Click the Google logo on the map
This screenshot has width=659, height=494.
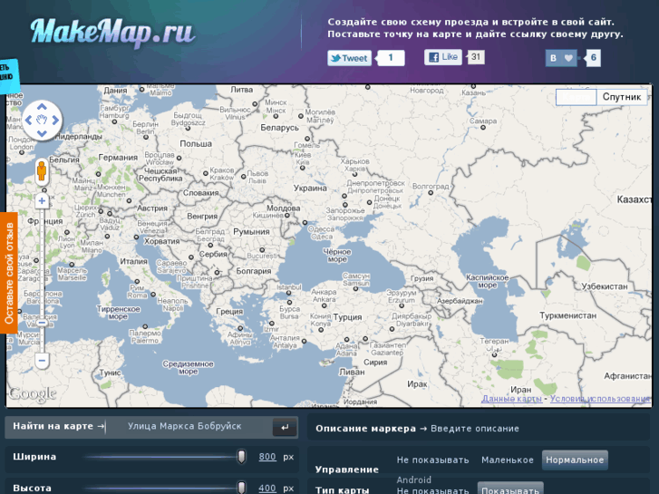pos(33,394)
